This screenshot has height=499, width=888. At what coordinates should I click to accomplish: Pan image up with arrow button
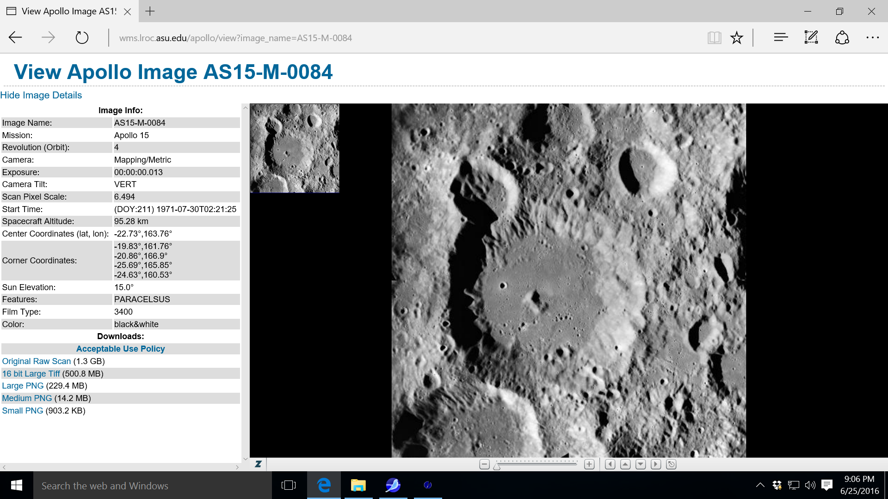pos(625,464)
